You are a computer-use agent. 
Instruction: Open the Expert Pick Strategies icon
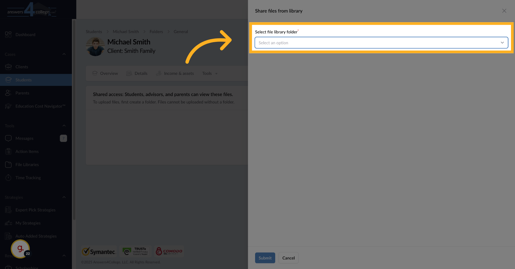(x=8, y=210)
